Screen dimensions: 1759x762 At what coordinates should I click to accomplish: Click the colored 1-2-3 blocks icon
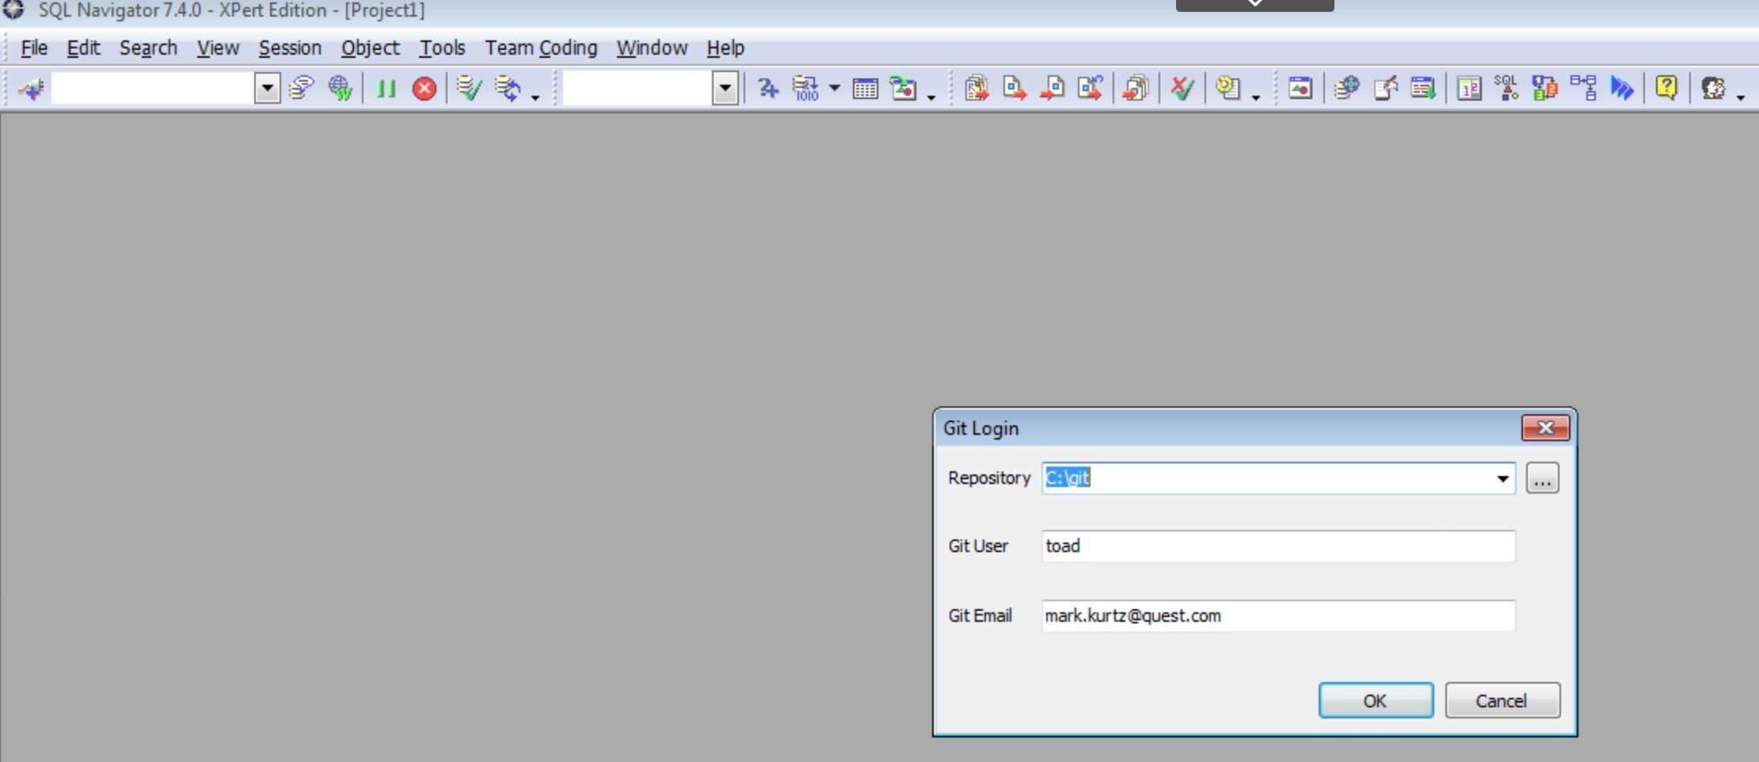1544,88
